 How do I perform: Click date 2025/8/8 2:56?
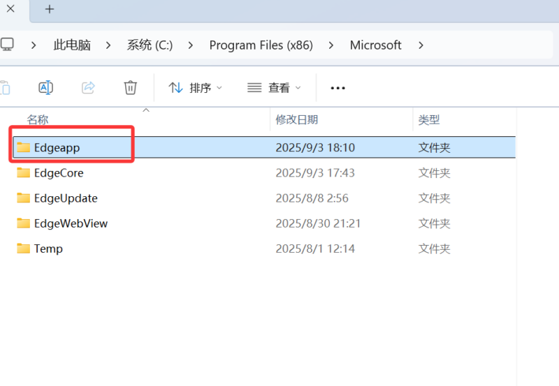coord(312,198)
